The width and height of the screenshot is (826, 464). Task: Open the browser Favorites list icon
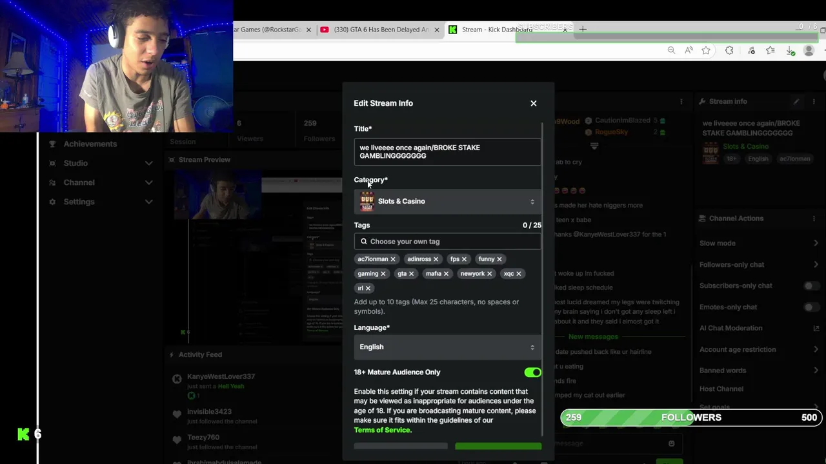770,50
